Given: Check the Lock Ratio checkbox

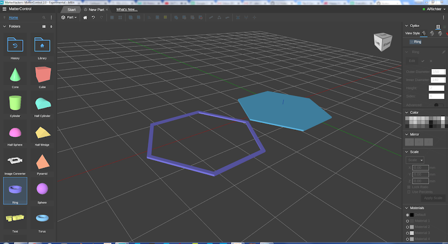Looking at the screenshot, I should [x=409, y=187].
